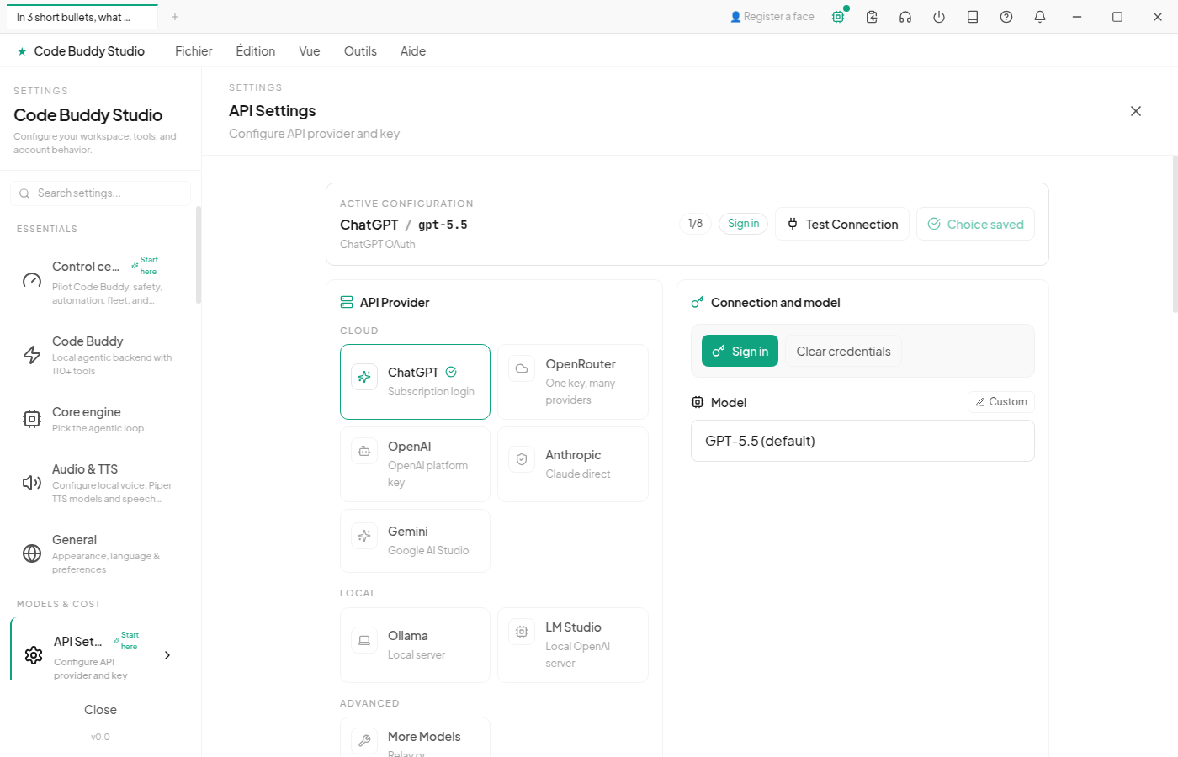The image size is (1178, 757).
Task: Click Register a face link
Action: click(772, 17)
